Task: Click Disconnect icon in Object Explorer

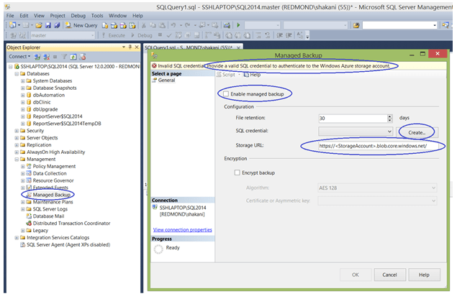Action: [46, 57]
